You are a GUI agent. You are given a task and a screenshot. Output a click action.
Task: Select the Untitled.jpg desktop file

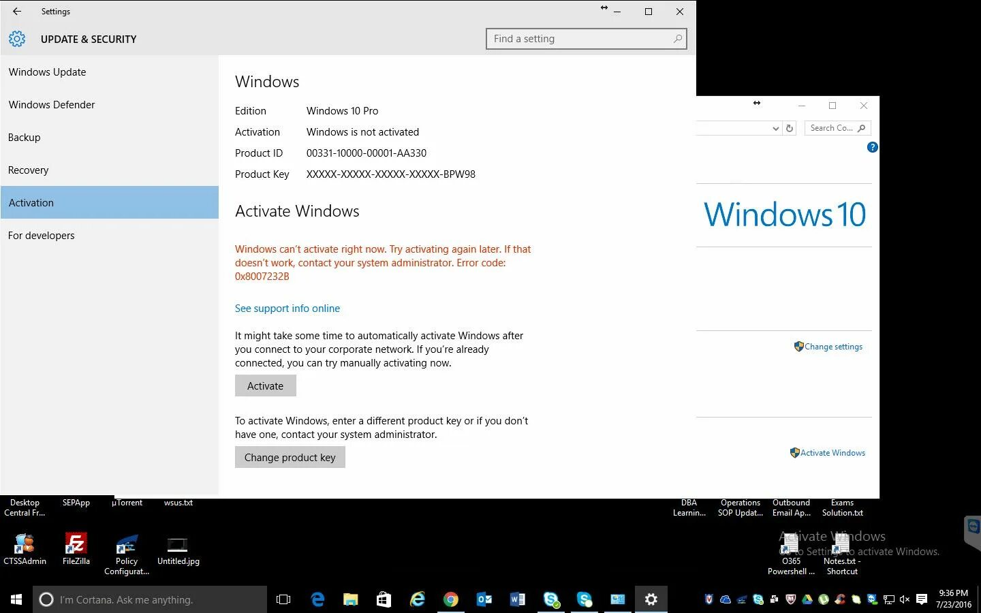click(178, 550)
